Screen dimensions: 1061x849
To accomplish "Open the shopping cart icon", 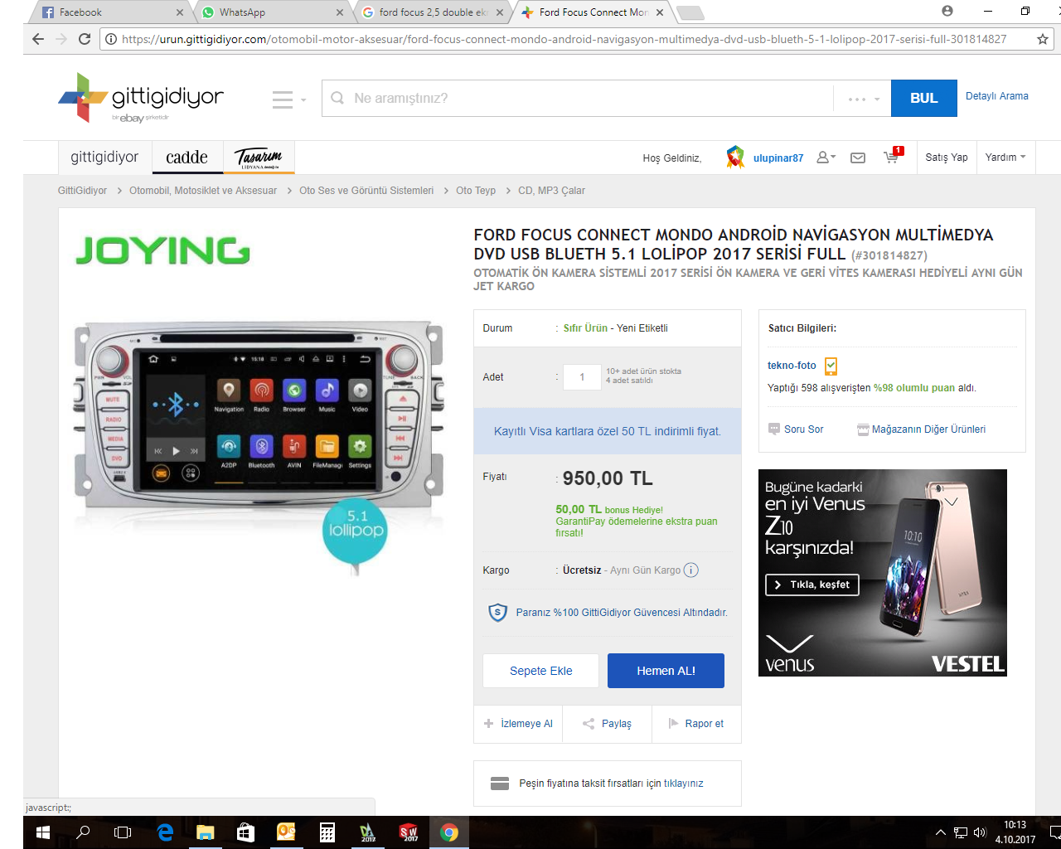I will click(x=893, y=156).
